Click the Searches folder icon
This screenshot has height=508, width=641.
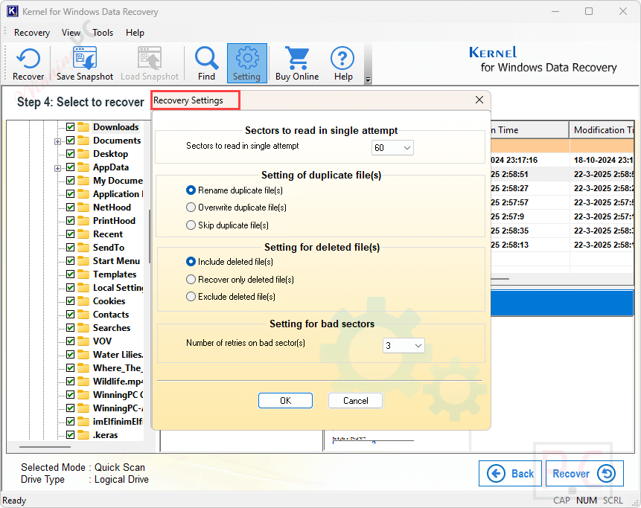coord(83,328)
